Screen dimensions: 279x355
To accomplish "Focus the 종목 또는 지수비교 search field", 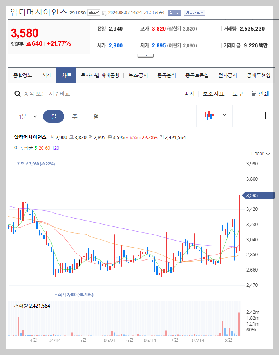I will pos(47,94).
